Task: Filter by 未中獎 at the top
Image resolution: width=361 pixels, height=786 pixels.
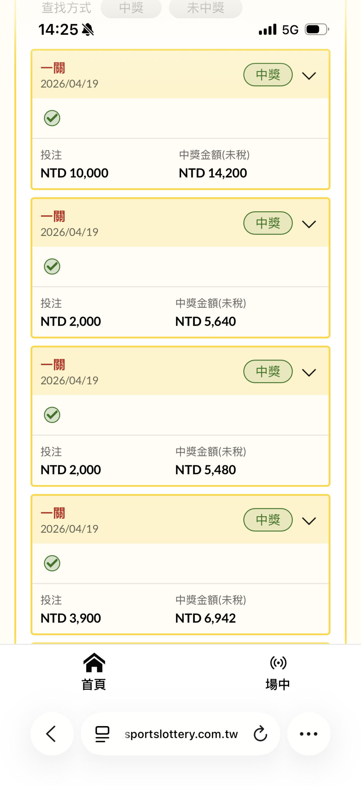Action: tap(205, 8)
